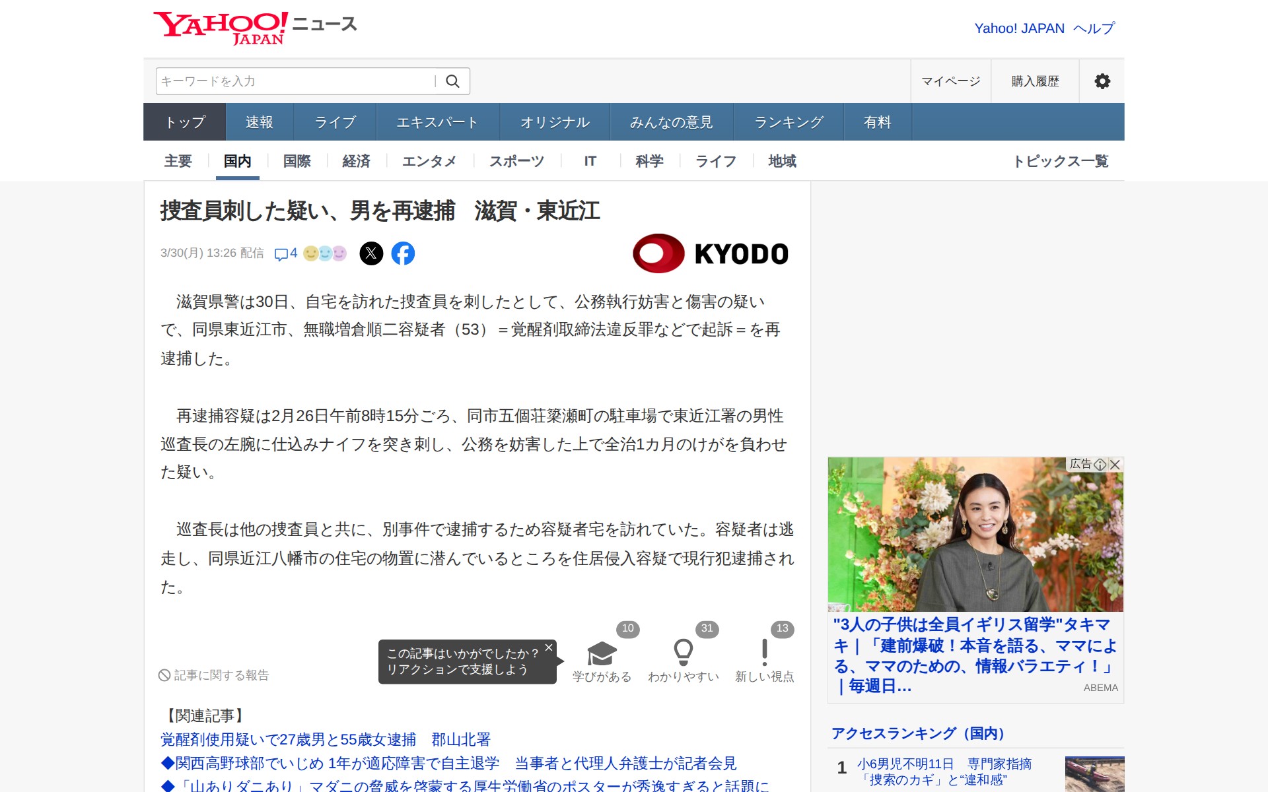The width and height of the screenshot is (1268, 792).
Task: Click the search magnifier icon
Action: point(452,81)
